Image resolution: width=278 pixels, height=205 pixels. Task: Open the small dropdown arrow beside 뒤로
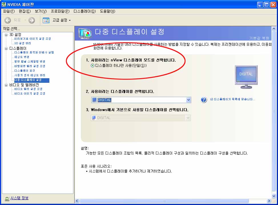pyautogui.click(x=25, y=20)
